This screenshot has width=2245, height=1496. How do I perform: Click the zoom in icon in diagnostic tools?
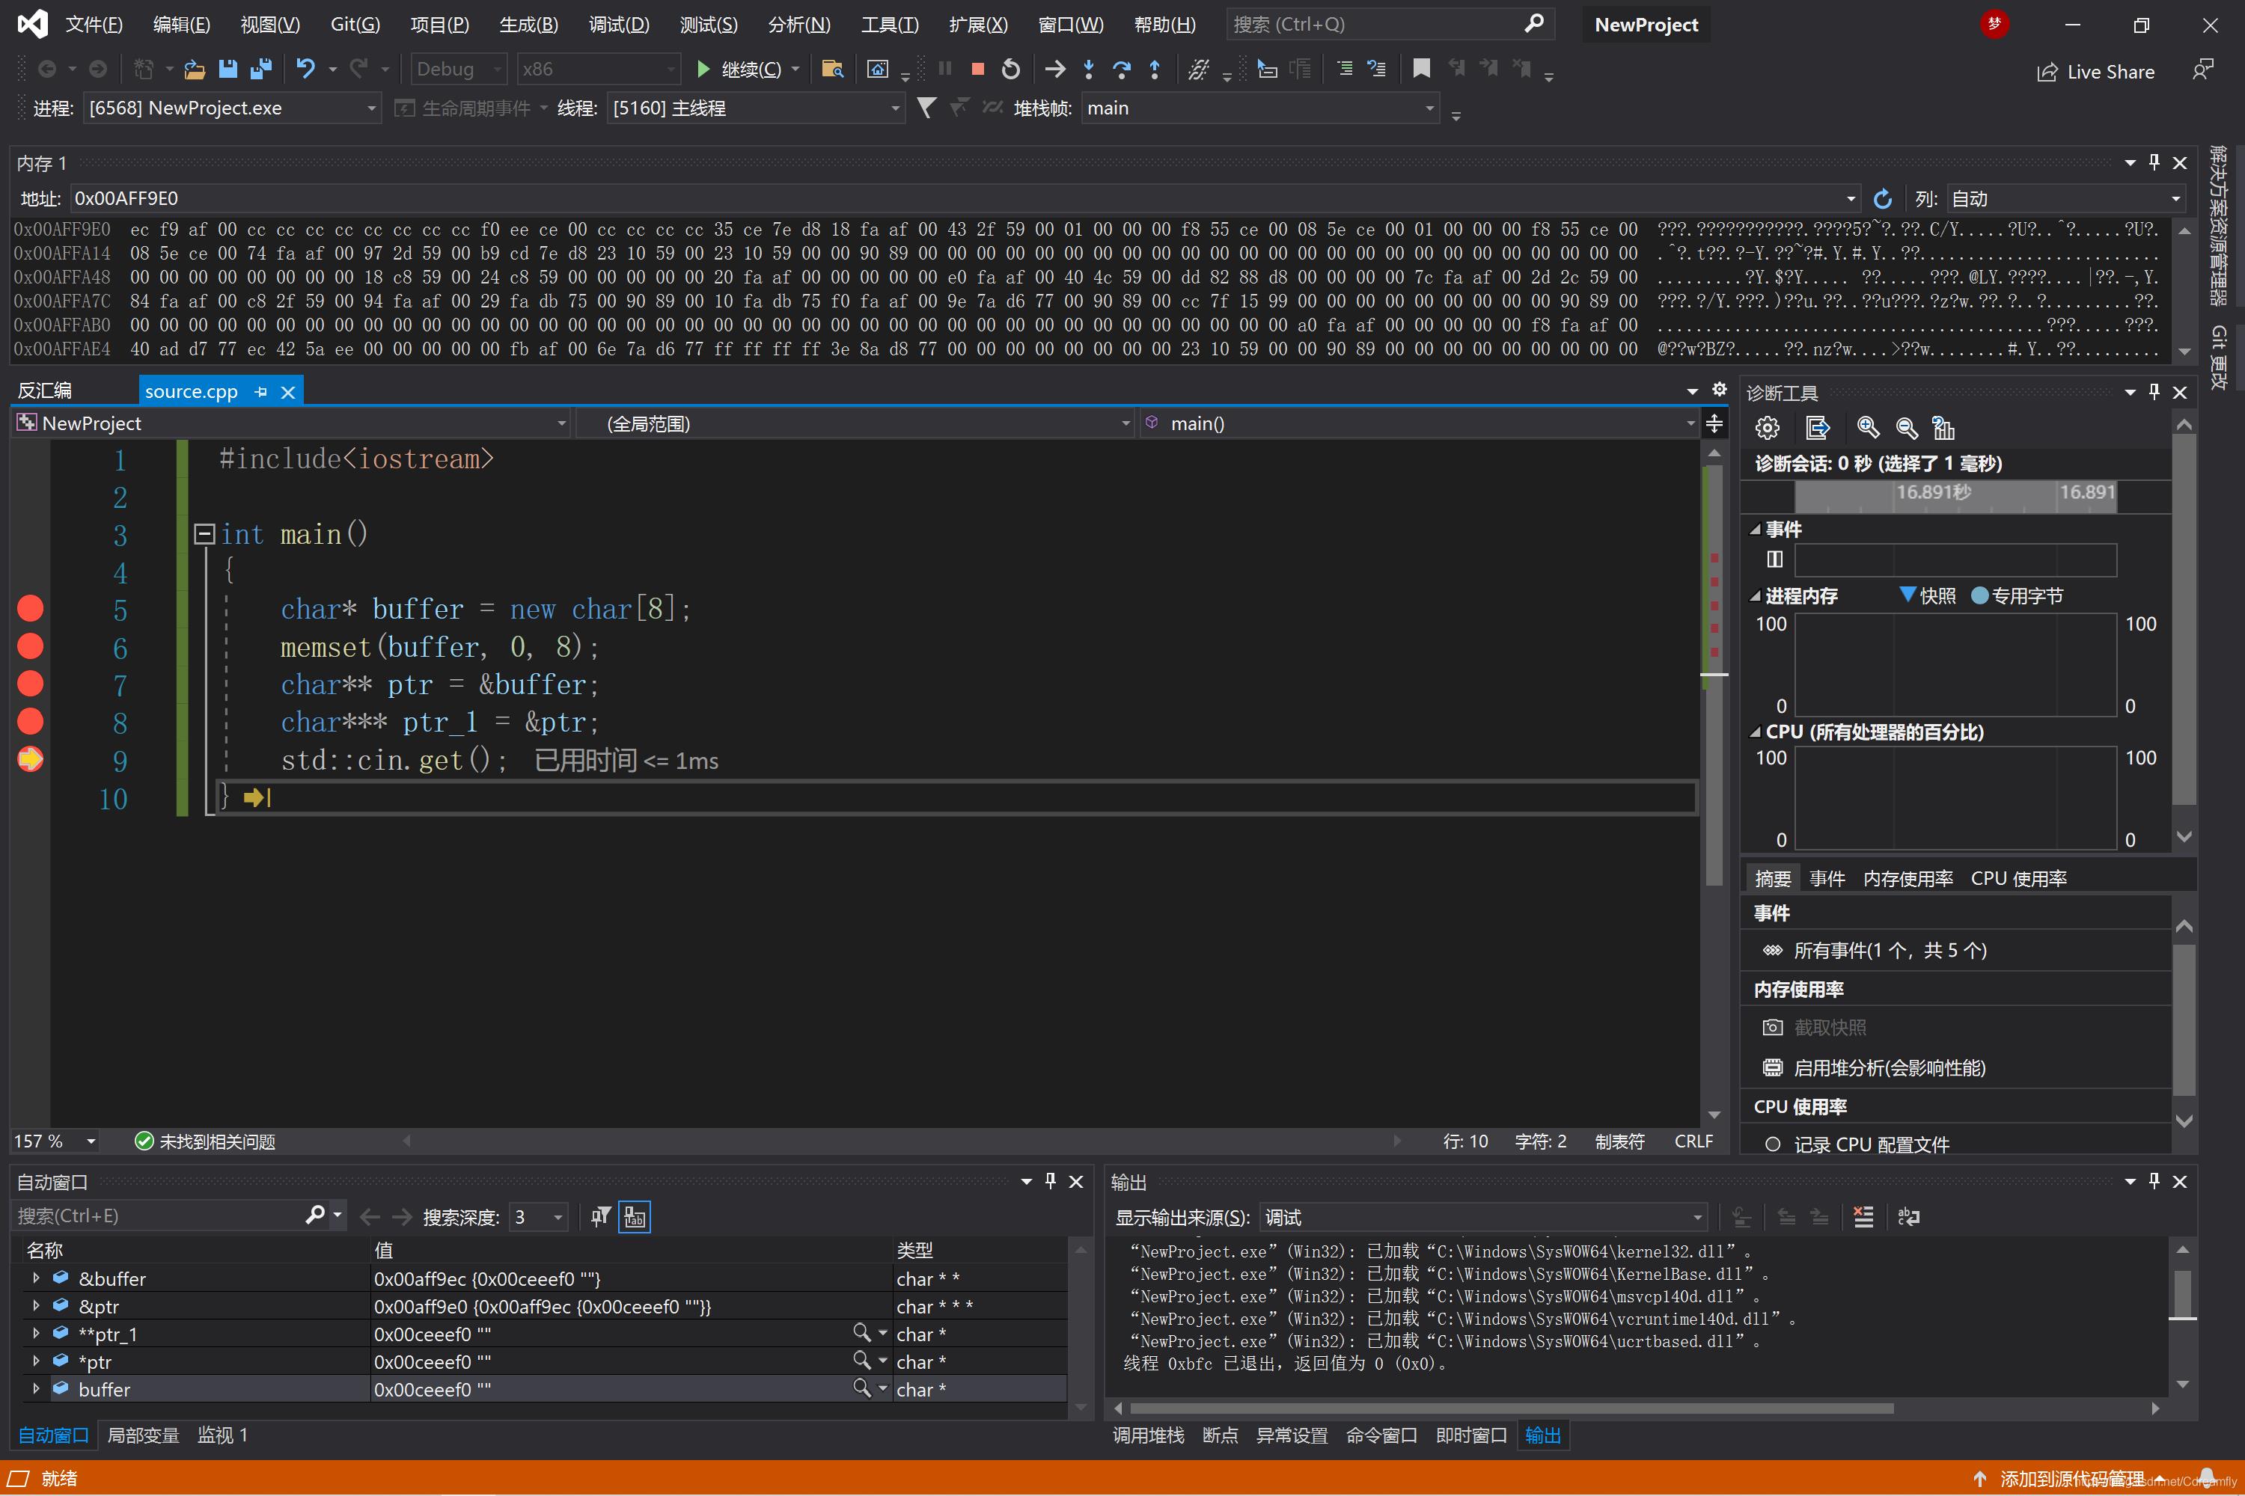(x=1868, y=427)
